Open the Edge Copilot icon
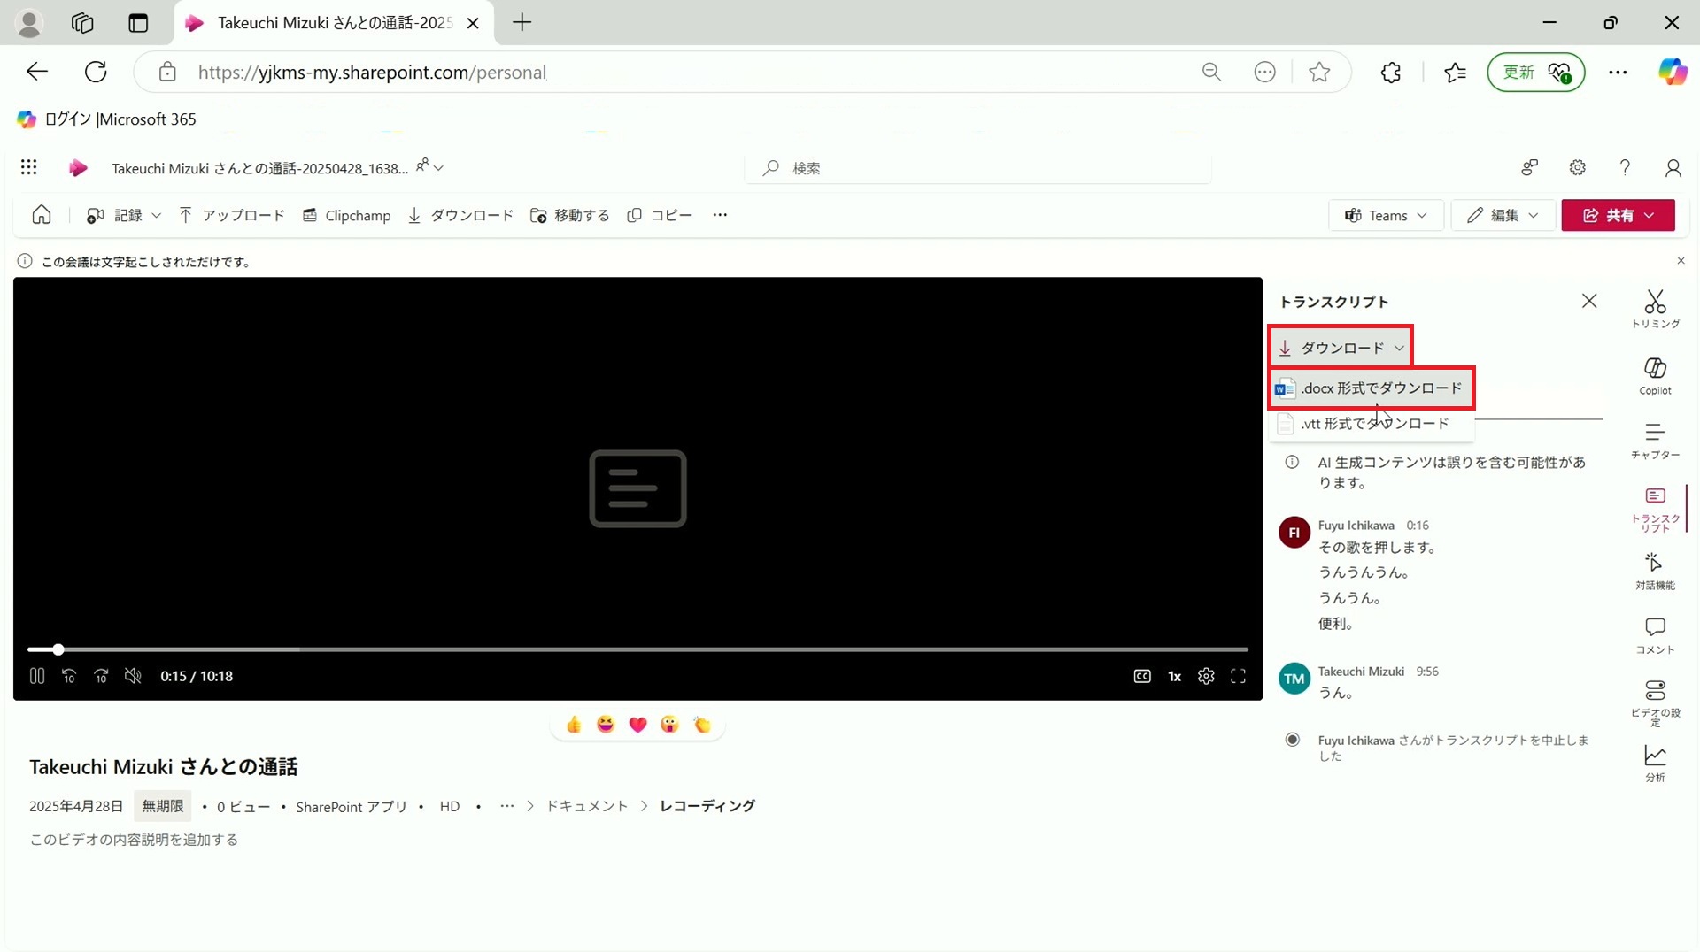The width and height of the screenshot is (1700, 952). point(1673,72)
